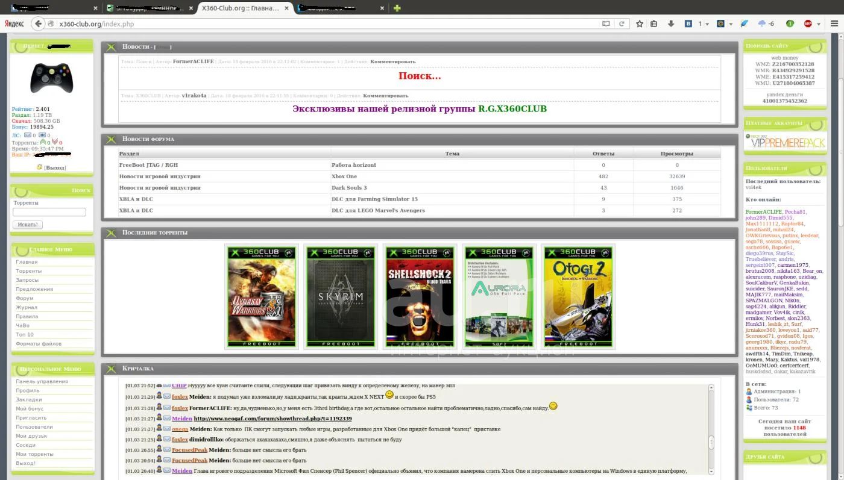Open Топ 10 in the main menu
844x480 pixels.
coord(25,334)
